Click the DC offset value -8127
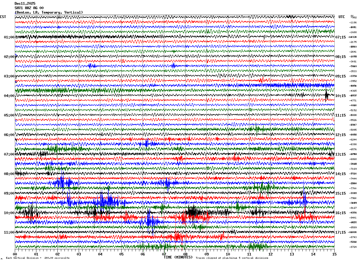Image resolution: width=358 pixels, height=262 pixels. pos(353,208)
